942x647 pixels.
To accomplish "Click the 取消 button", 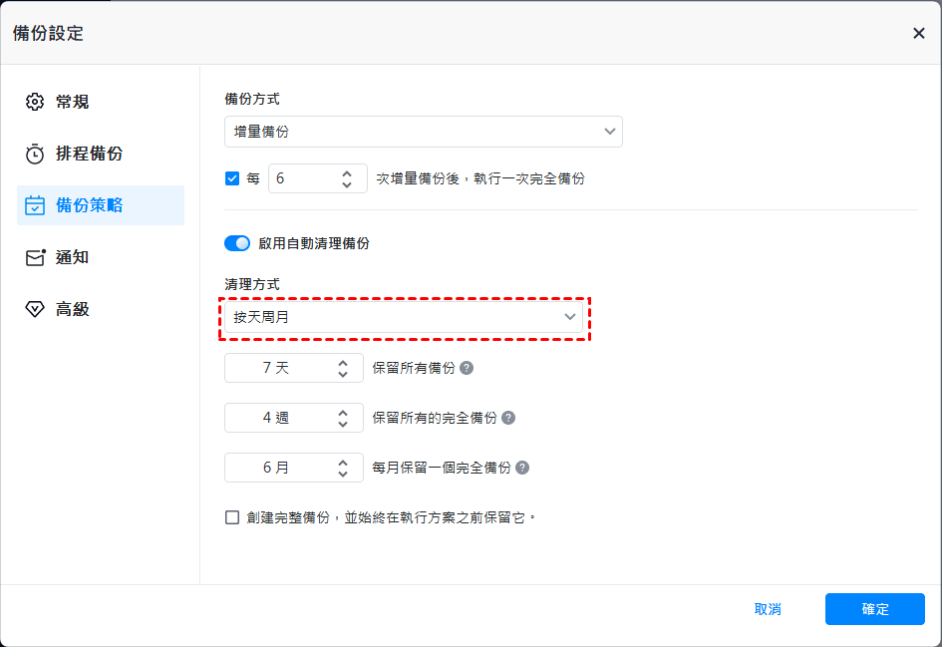I will (x=768, y=609).
